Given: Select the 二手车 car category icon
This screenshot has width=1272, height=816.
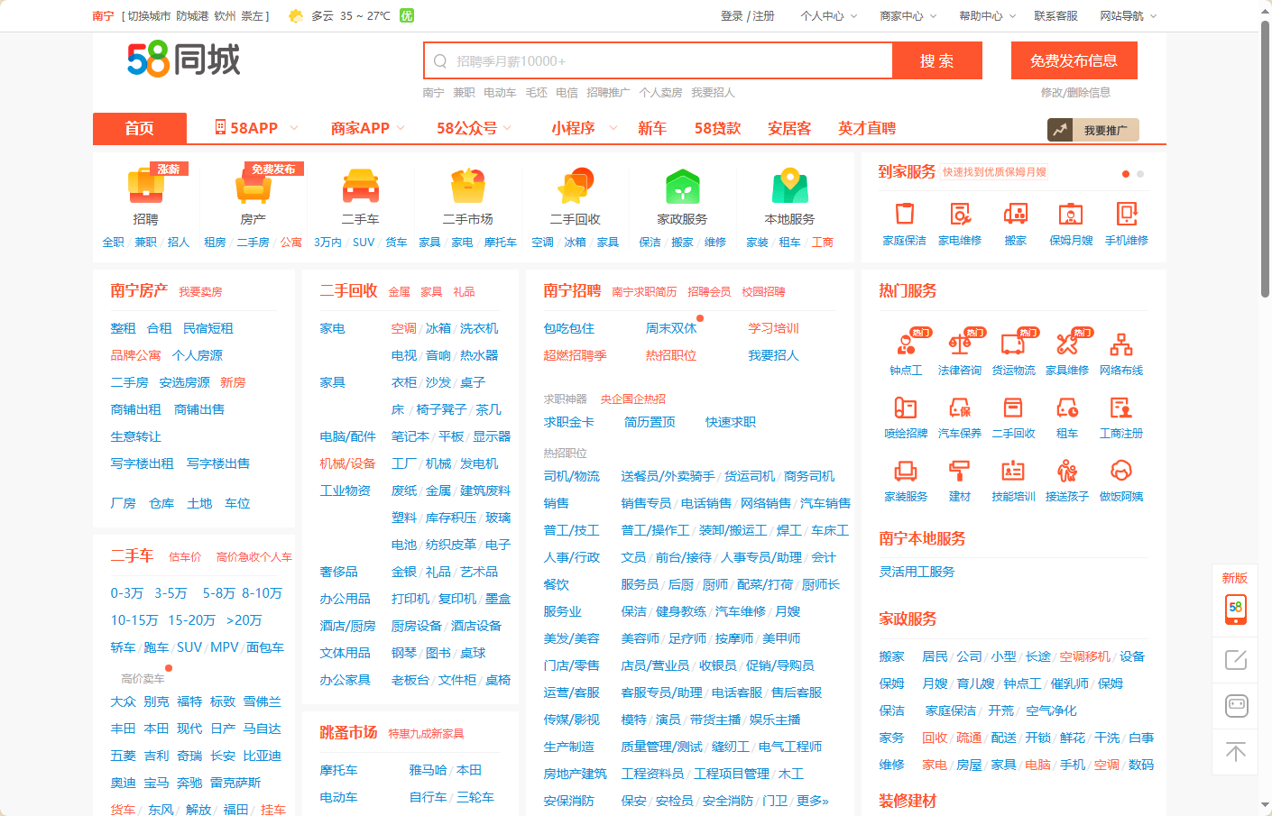Looking at the screenshot, I should click(x=360, y=187).
